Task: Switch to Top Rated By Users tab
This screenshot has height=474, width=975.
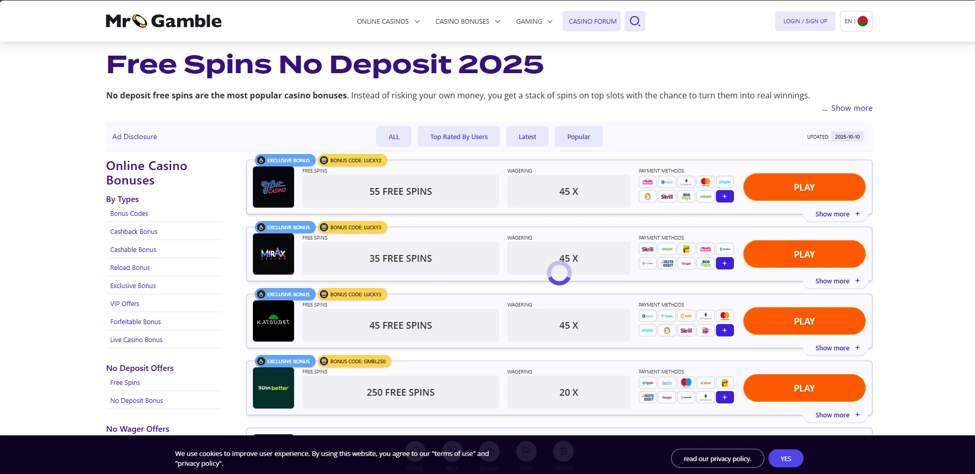Action: [459, 137]
